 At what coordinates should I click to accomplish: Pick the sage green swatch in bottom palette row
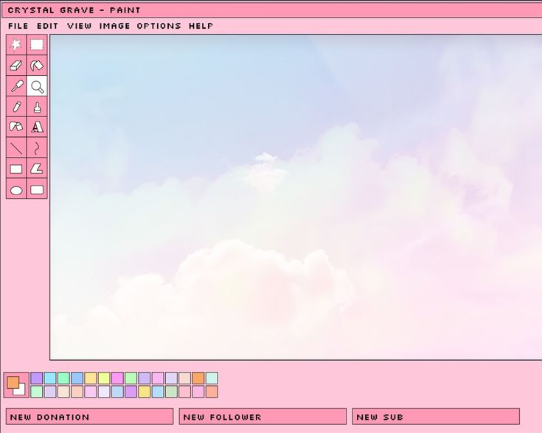(x=171, y=392)
